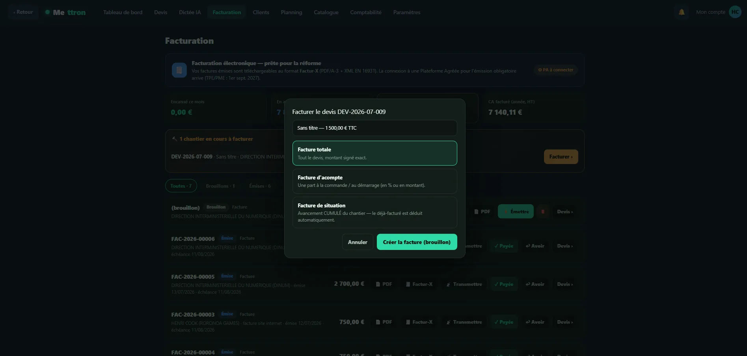Click Payée status on FAC-2026-00006
Screen dimensions: 747x356
(x=504, y=246)
